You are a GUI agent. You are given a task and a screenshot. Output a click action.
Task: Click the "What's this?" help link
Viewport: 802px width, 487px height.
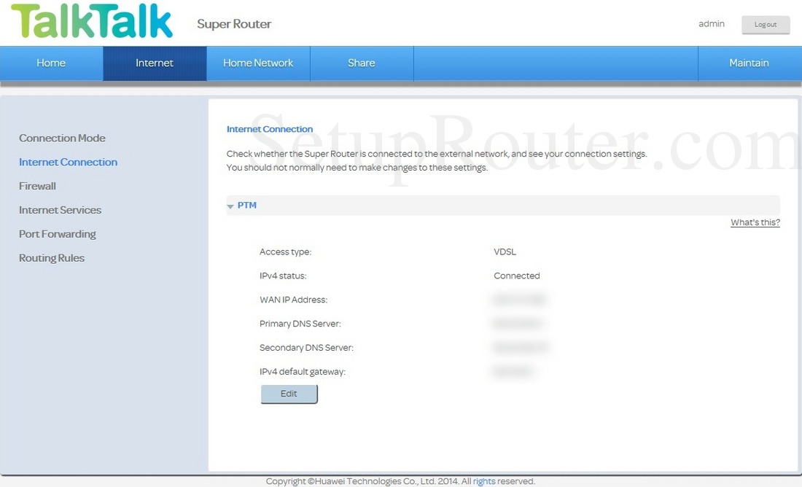click(x=755, y=222)
